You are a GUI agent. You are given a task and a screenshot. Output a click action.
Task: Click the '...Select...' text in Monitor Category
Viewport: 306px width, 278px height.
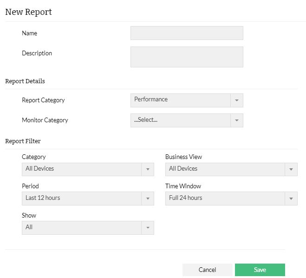146,120
